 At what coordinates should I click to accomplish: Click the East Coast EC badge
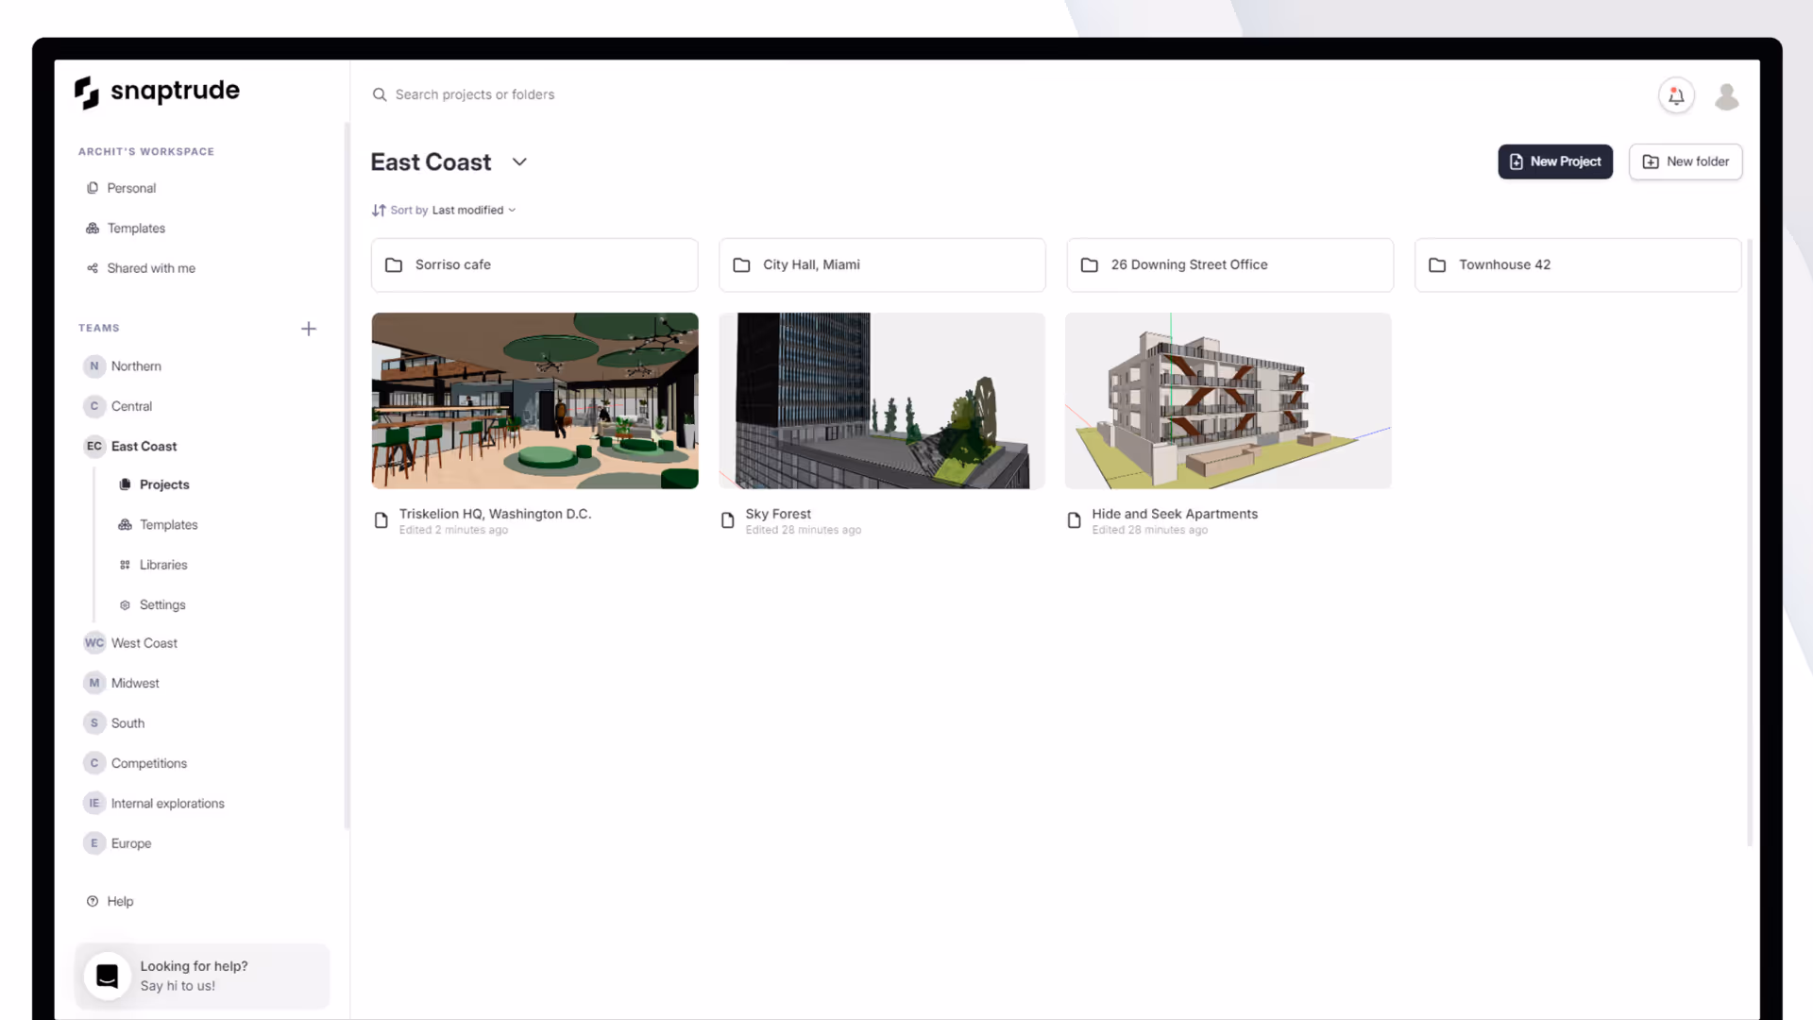pyautogui.click(x=94, y=447)
